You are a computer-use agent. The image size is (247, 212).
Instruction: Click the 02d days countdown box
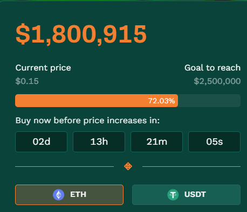[x=42, y=142]
